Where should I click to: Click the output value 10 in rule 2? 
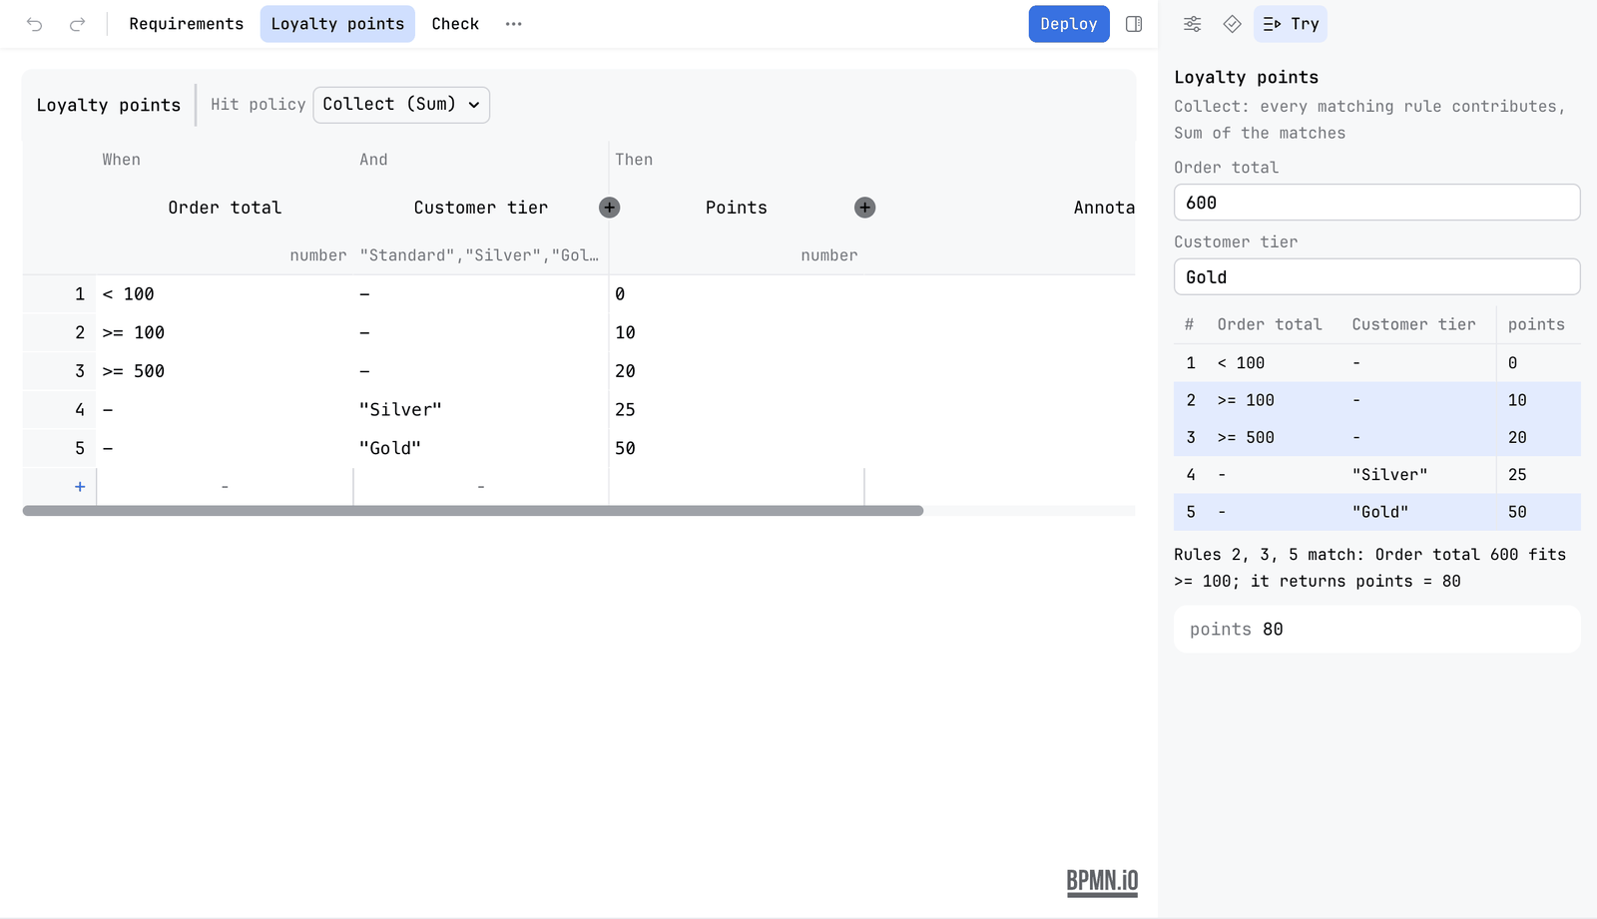coord(737,332)
